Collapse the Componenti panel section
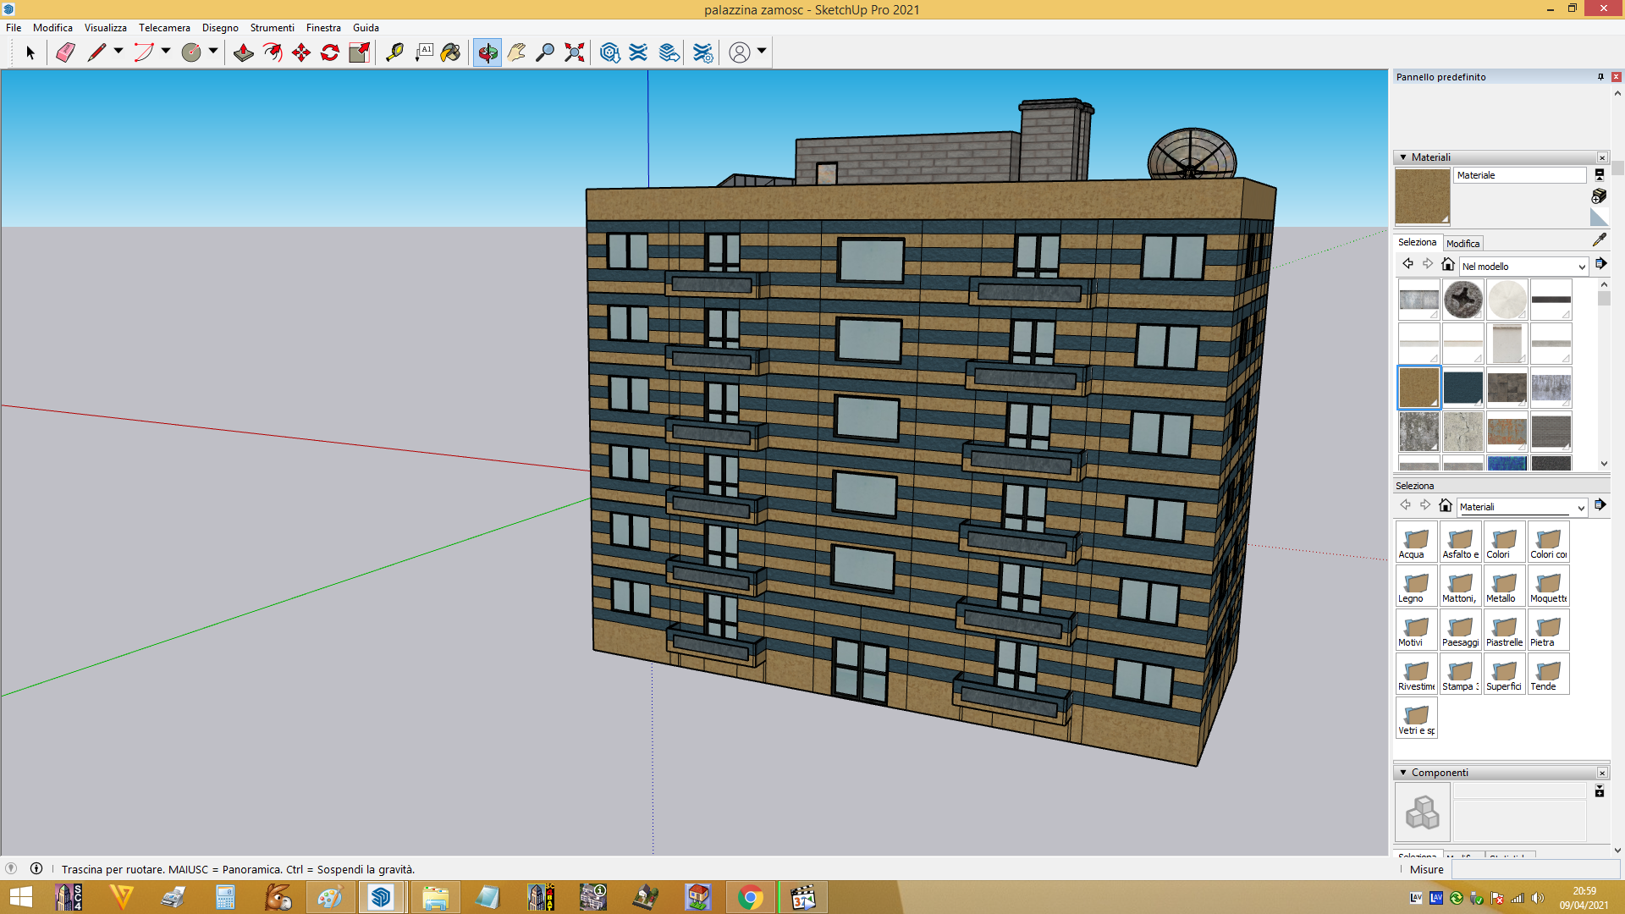 [1403, 773]
